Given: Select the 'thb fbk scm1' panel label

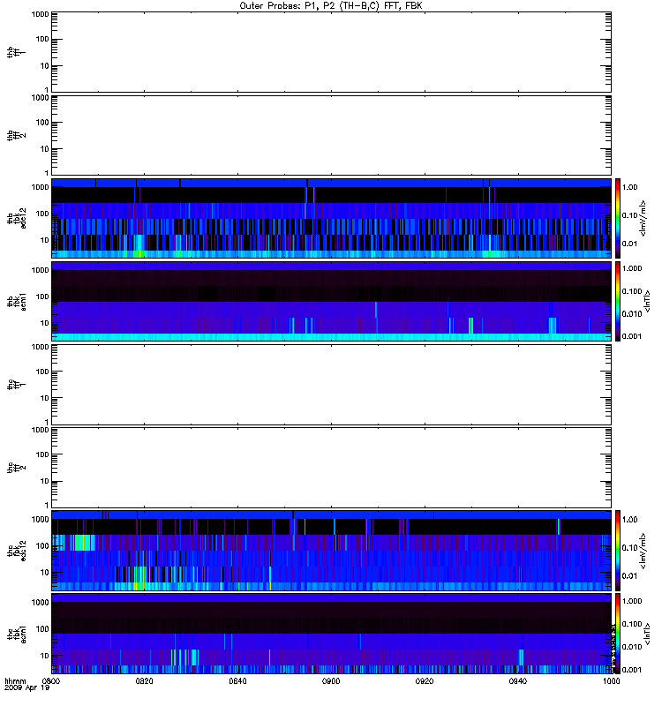Looking at the screenshot, I should [16, 301].
